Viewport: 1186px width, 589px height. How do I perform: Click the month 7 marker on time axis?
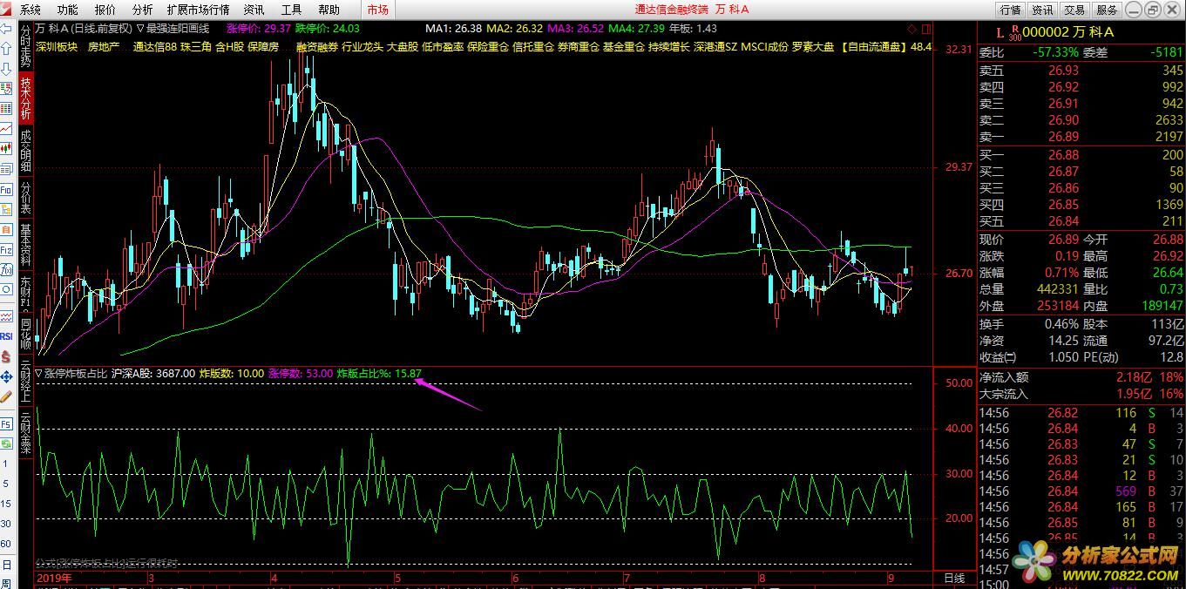click(627, 578)
